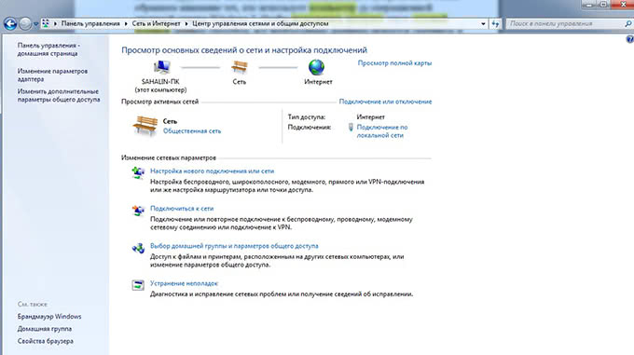
Task: Select Панель управления breadcrumb
Action: pyautogui.click(x=90, y=24)
